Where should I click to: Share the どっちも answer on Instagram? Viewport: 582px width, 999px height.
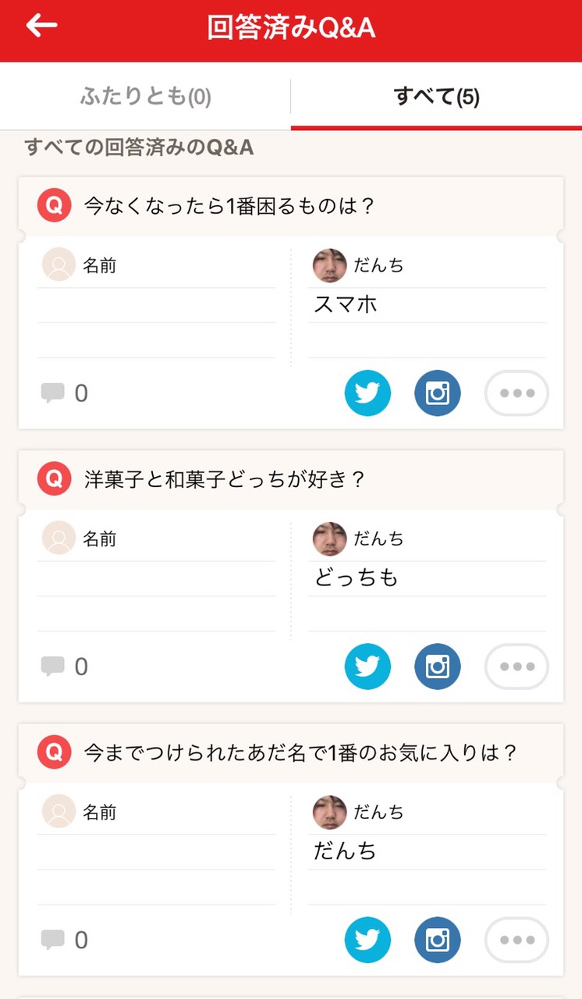click(x=438, y=667)
